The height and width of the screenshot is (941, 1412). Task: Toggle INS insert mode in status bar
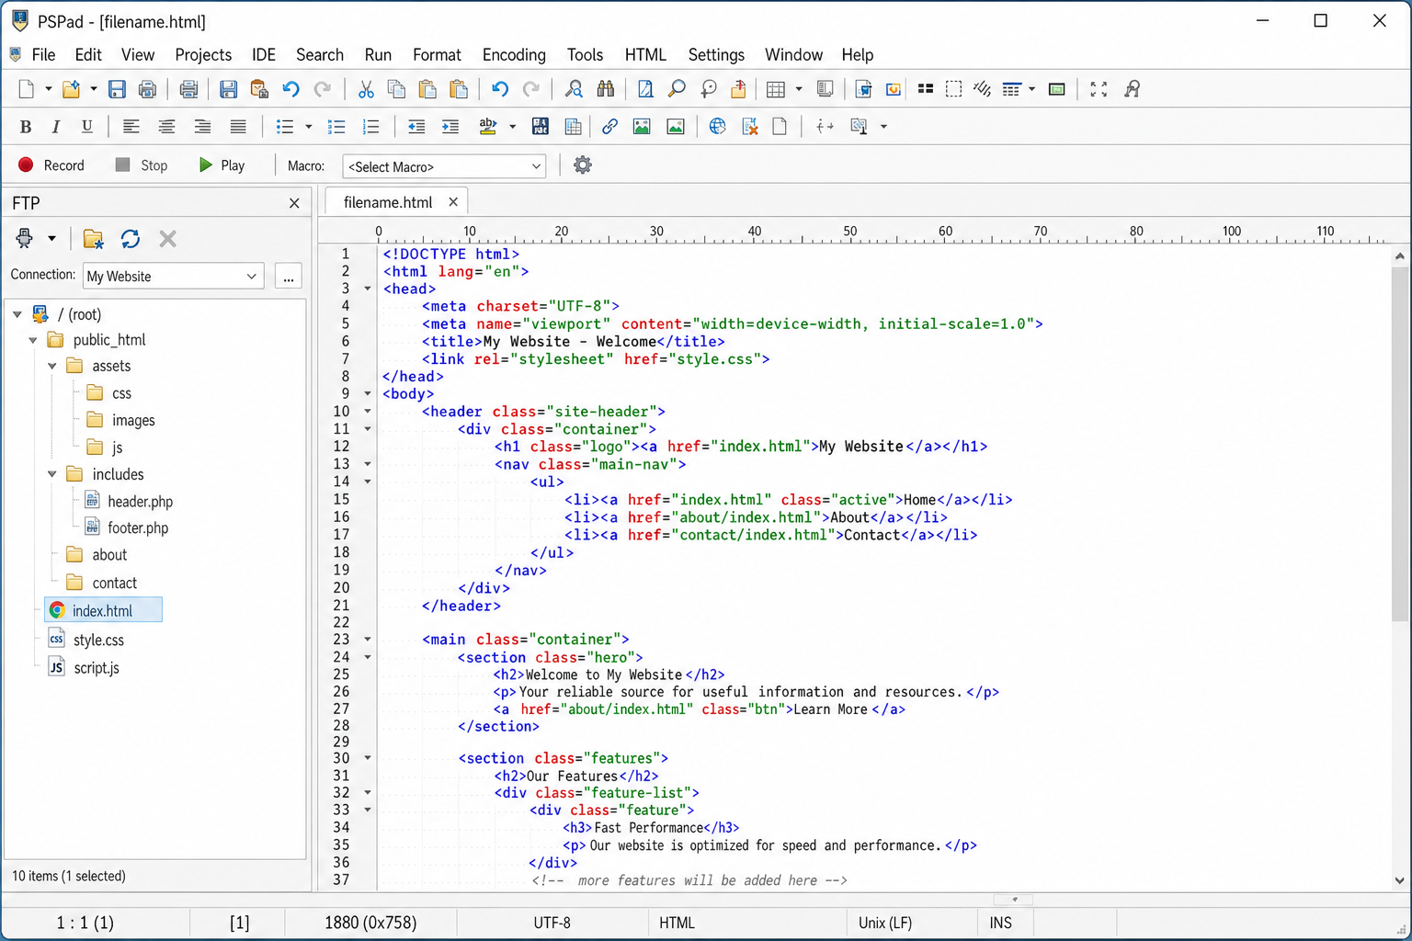(1001, 923)
